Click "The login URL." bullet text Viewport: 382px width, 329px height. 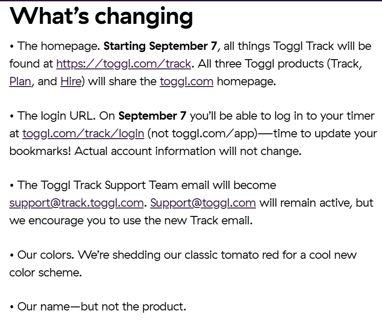tap(57, 116)
